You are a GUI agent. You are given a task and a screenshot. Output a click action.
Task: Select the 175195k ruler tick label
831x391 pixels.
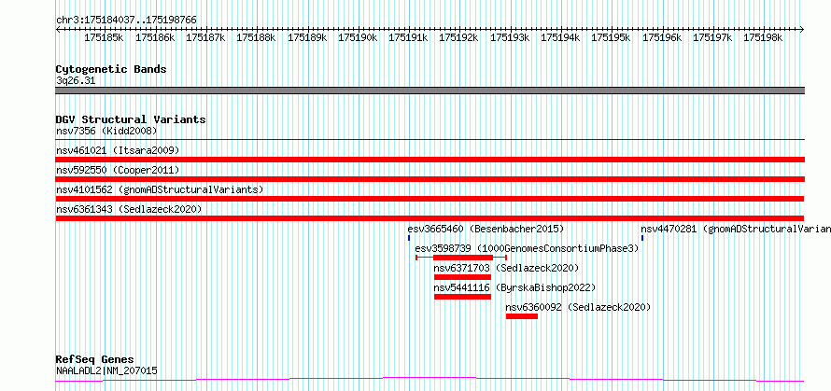tap(611, 37)
